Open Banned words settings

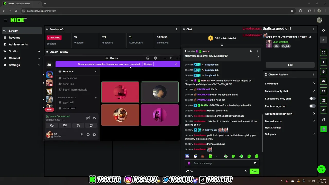click(290, 121)
